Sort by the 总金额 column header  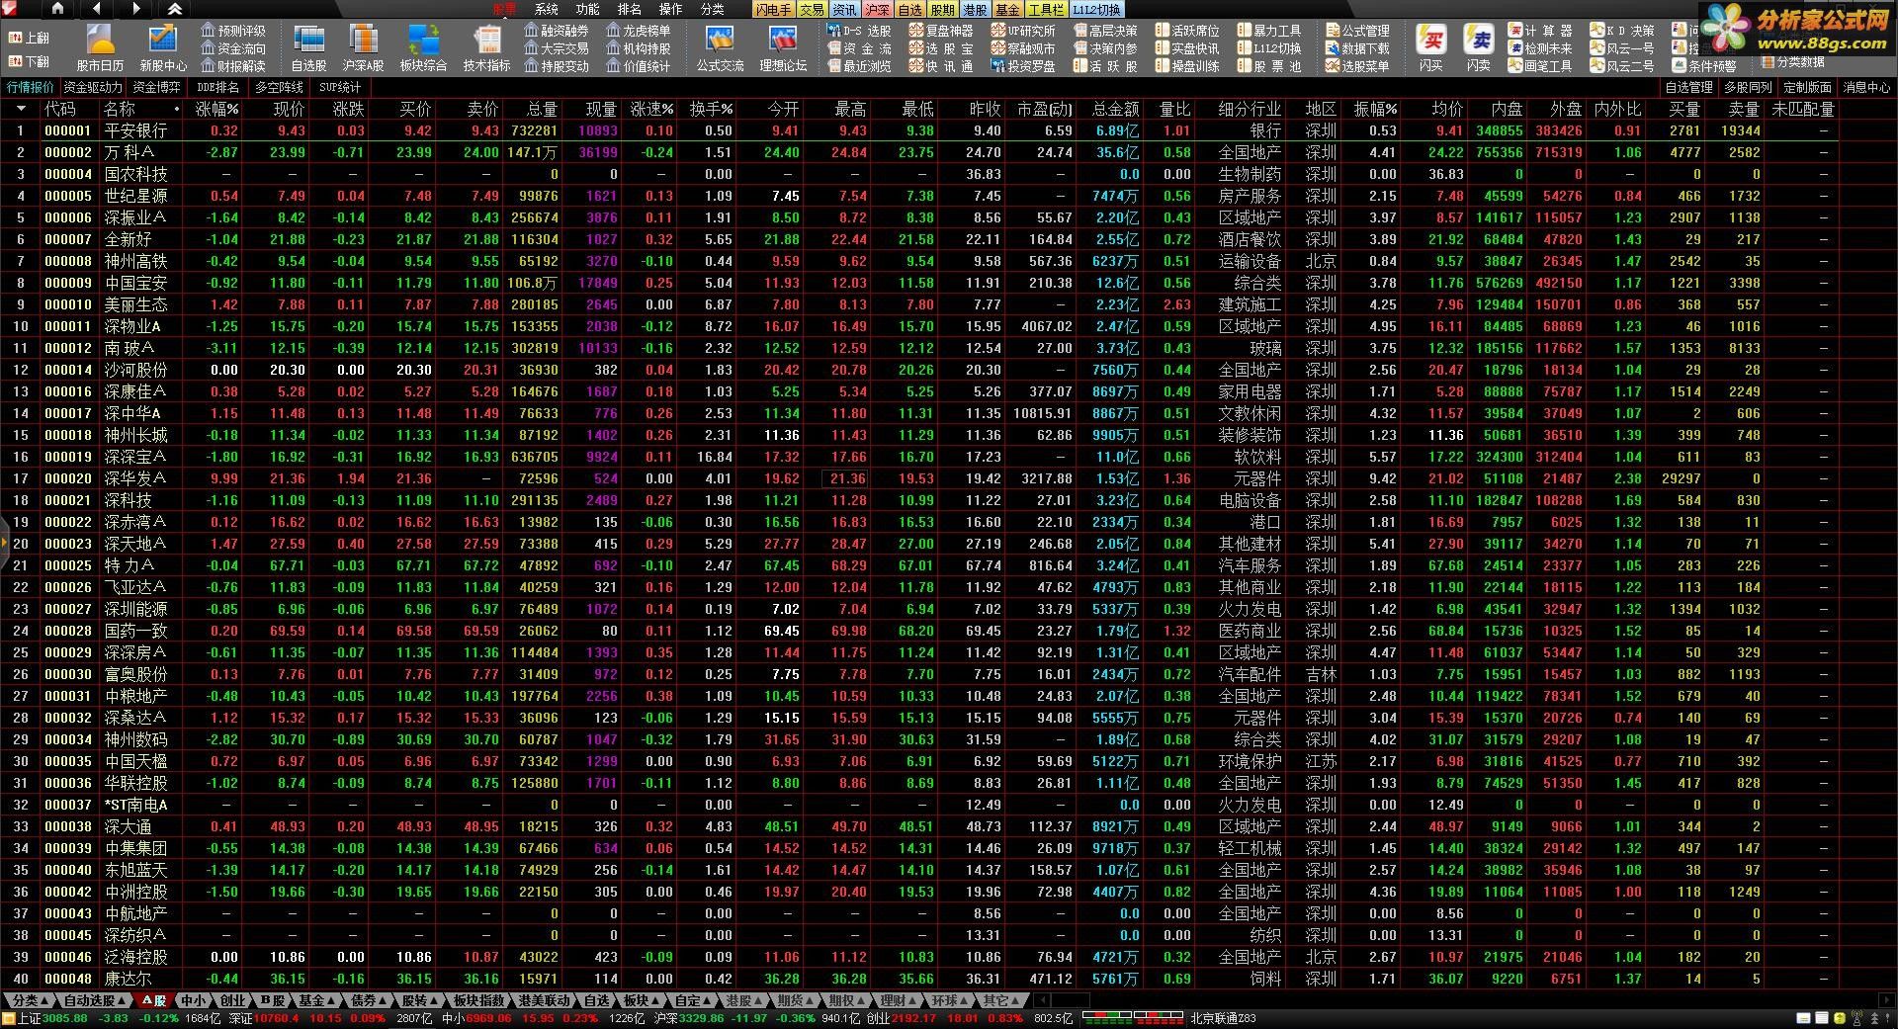point(1114,109)
